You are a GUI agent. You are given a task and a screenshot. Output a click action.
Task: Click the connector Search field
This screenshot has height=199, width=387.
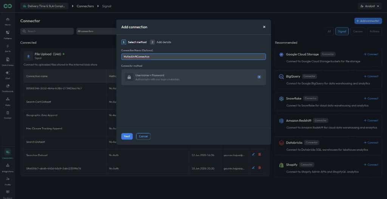(47, 31)
